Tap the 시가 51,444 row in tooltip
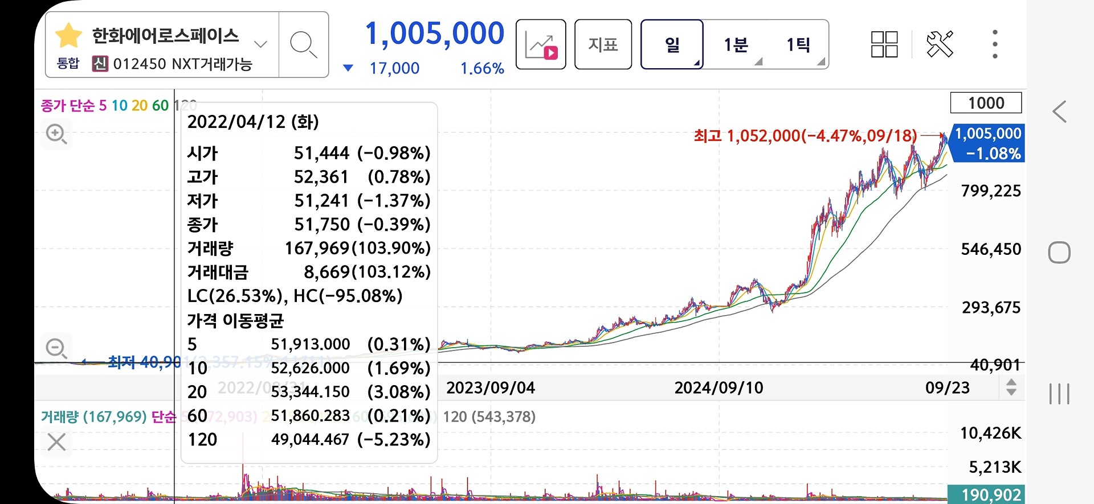The height and width of the screenshot is (504, 1094). point(309,153)
